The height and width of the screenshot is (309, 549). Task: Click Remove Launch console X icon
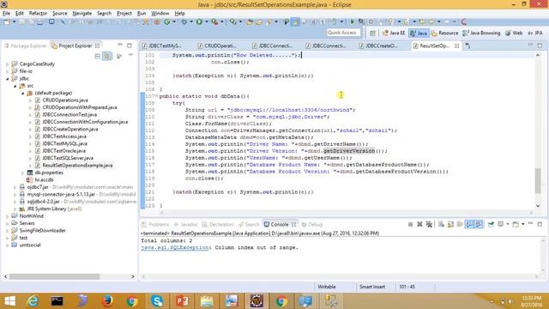(419, 224)
